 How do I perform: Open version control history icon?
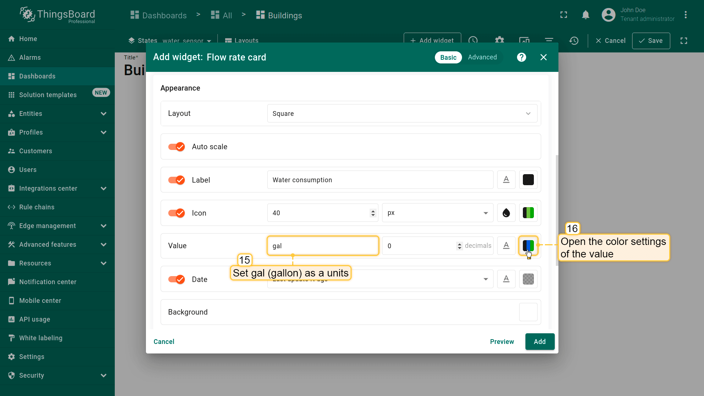574,41
